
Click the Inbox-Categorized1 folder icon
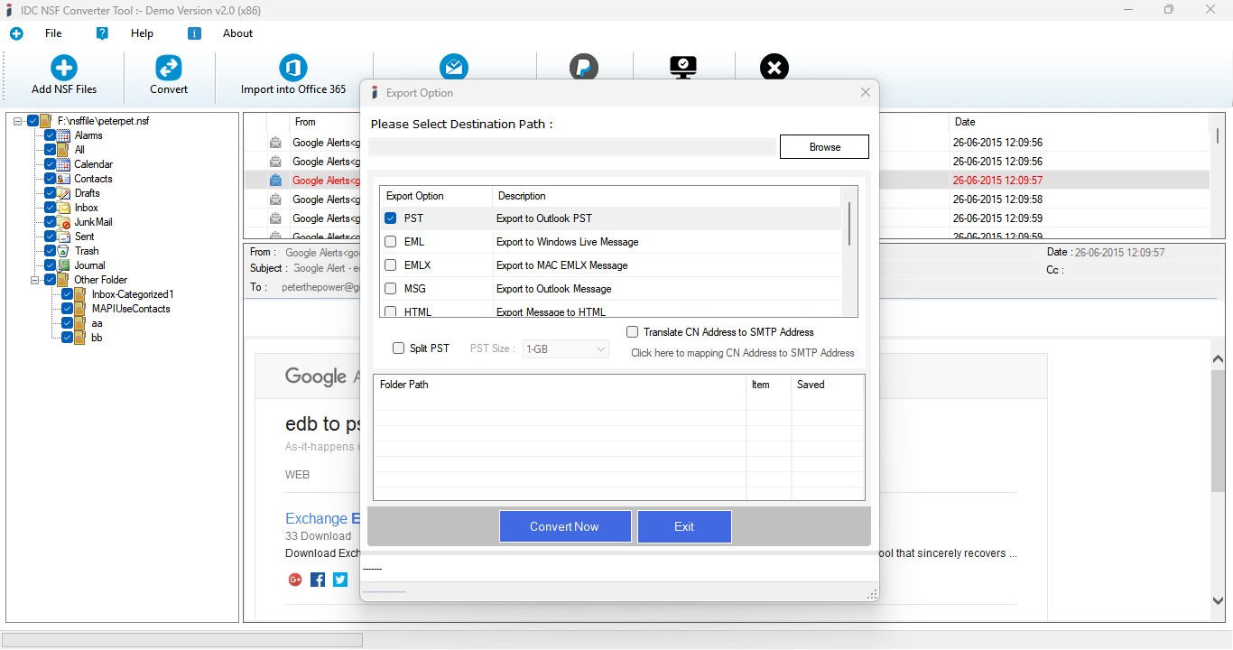point(81,294)
